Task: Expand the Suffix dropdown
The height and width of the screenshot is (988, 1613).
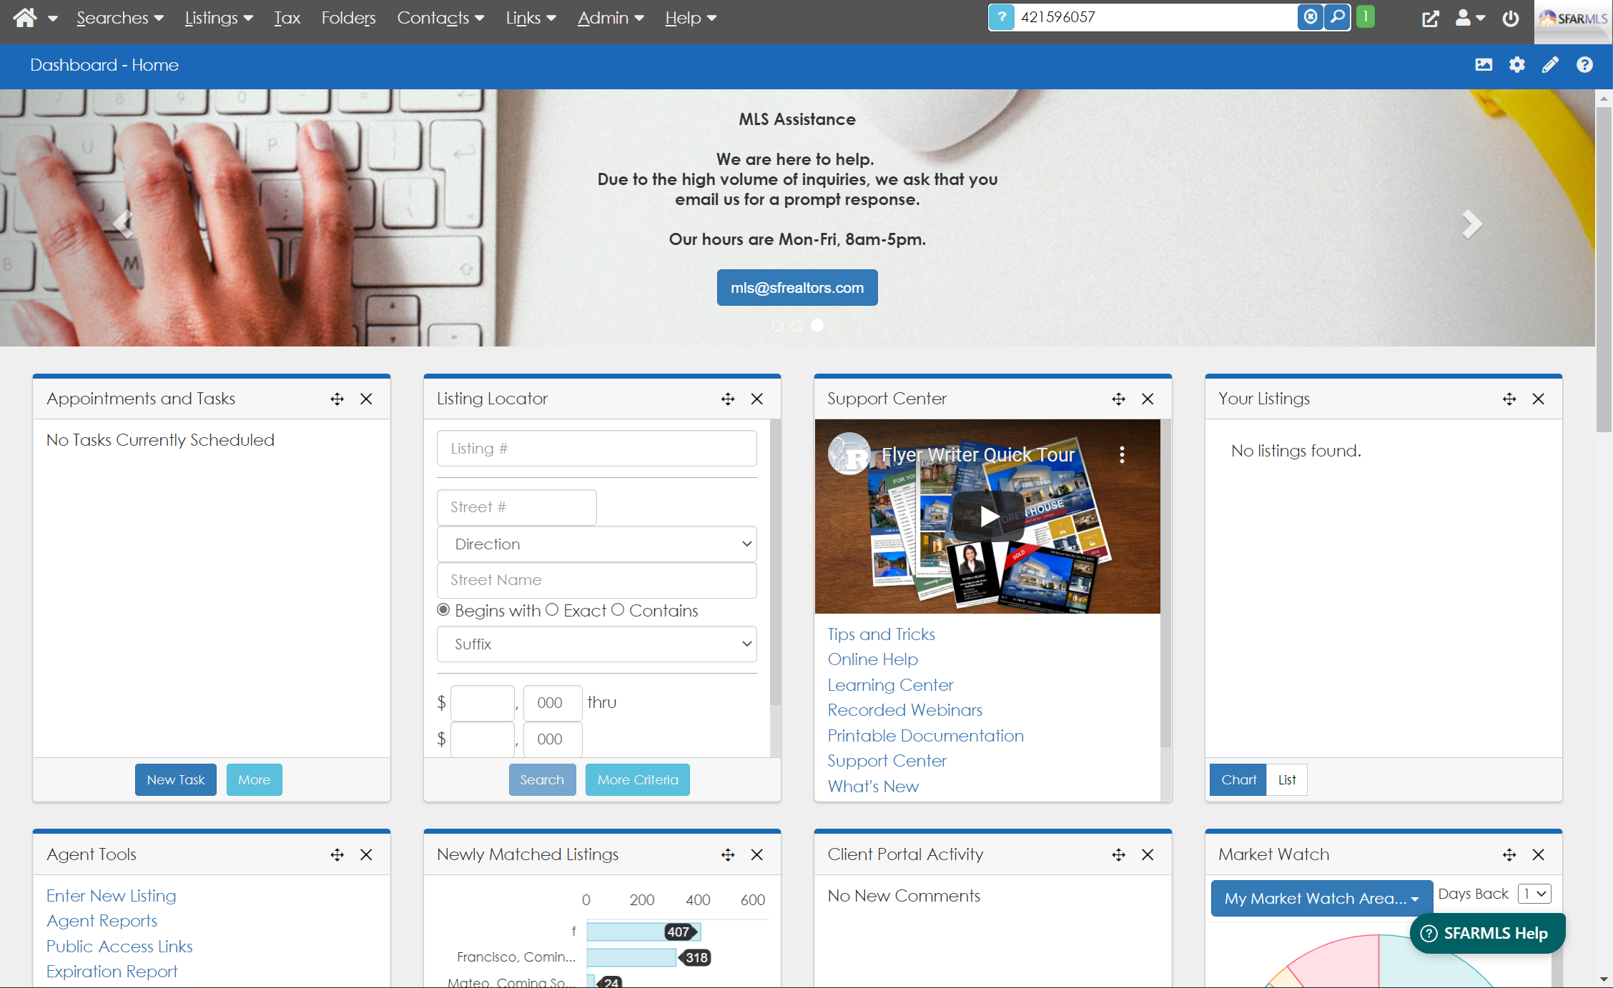Action: click(x=596, y=644)
